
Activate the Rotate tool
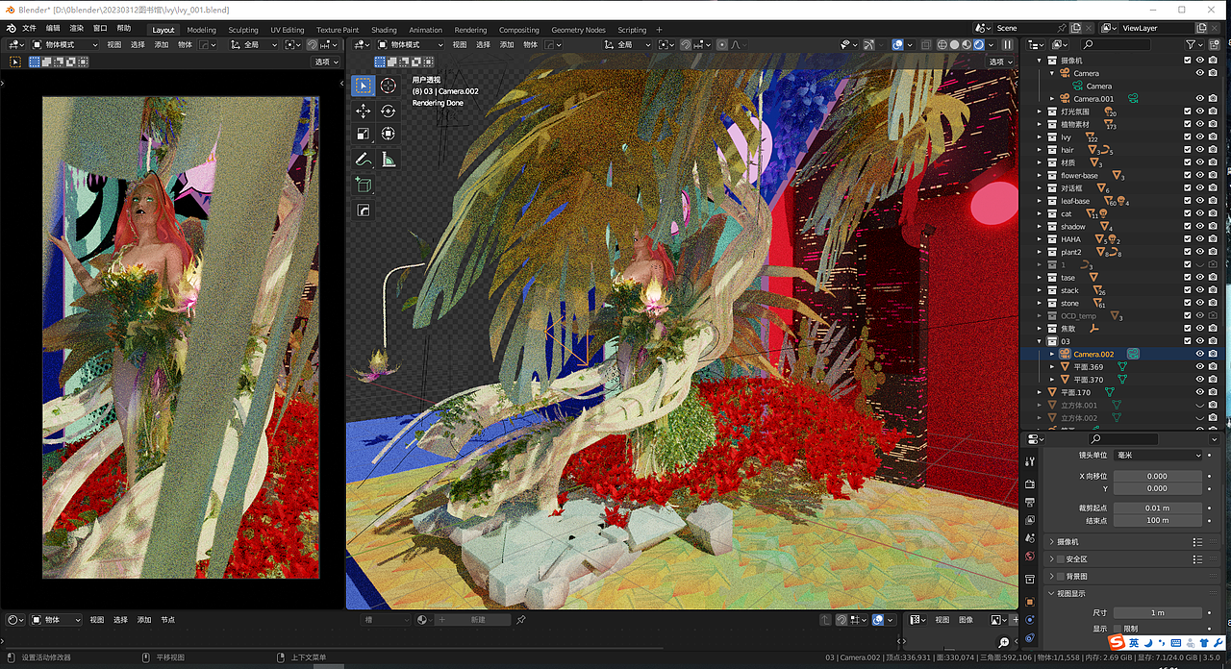point(389,111)
